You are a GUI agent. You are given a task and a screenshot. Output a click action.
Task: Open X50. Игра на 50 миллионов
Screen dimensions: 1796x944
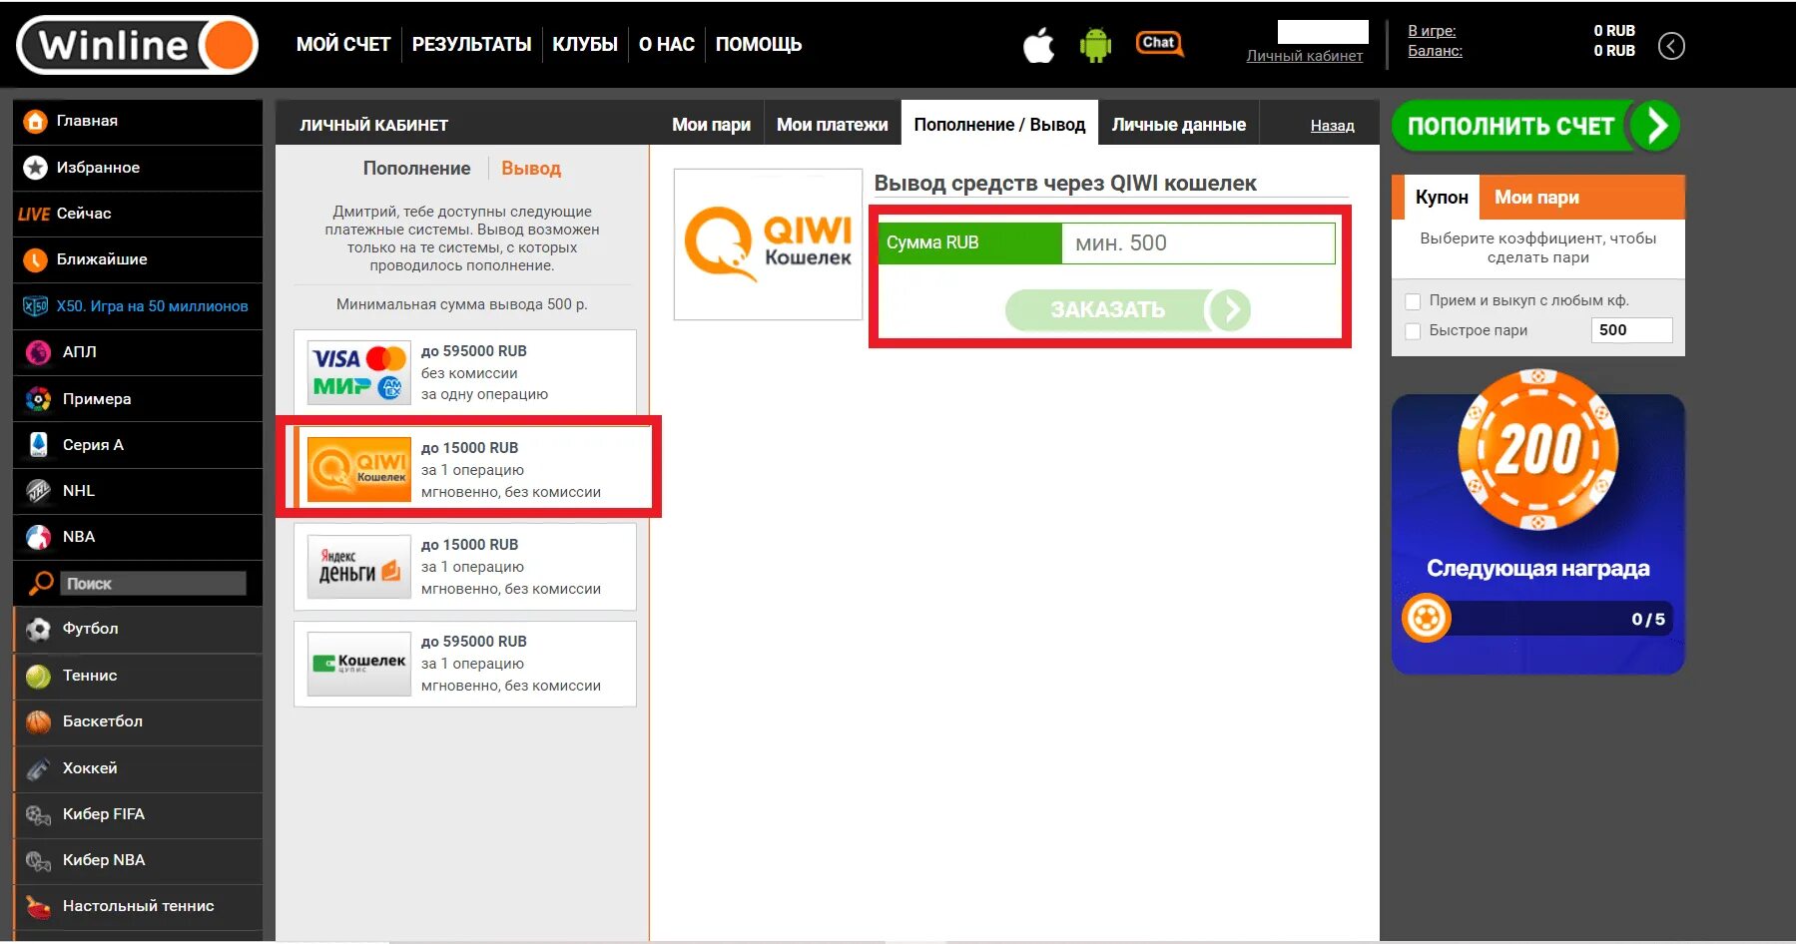(153, 306)
